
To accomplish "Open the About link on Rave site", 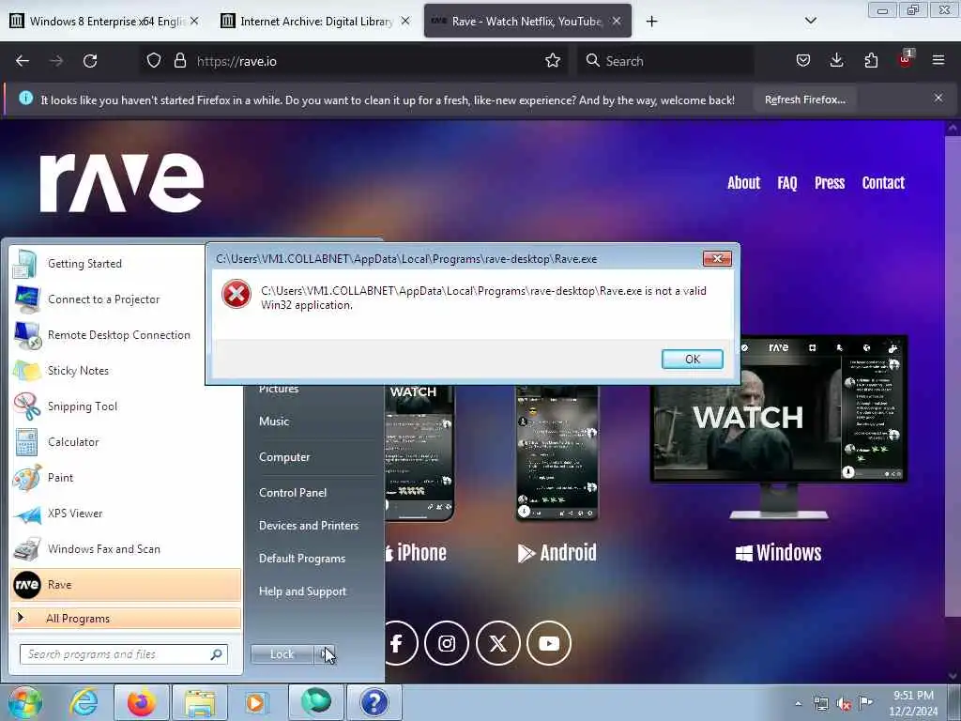I will point(743,183).
